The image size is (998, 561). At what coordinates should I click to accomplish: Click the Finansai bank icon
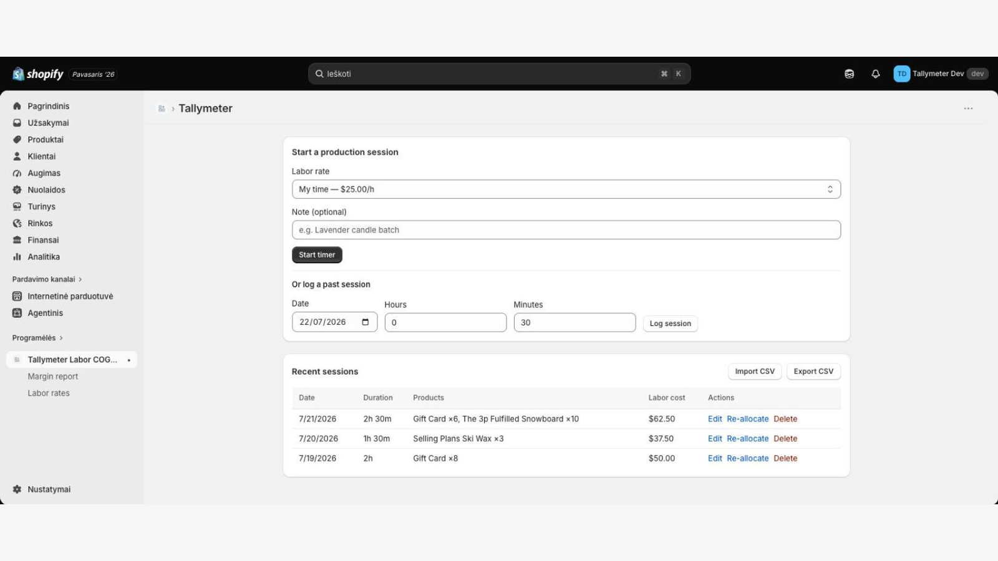coord(17,240)
